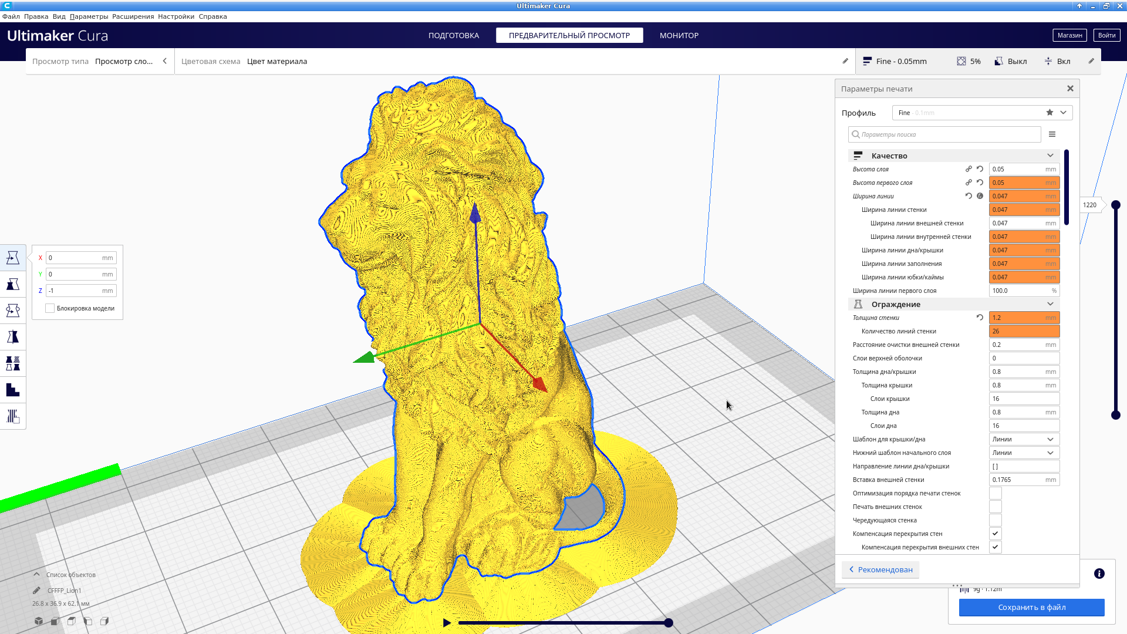Uncheck wall overlap compensation checkbox
Image resolution: width=1127 pixels, height=634 pixels.
pos(995,534)
